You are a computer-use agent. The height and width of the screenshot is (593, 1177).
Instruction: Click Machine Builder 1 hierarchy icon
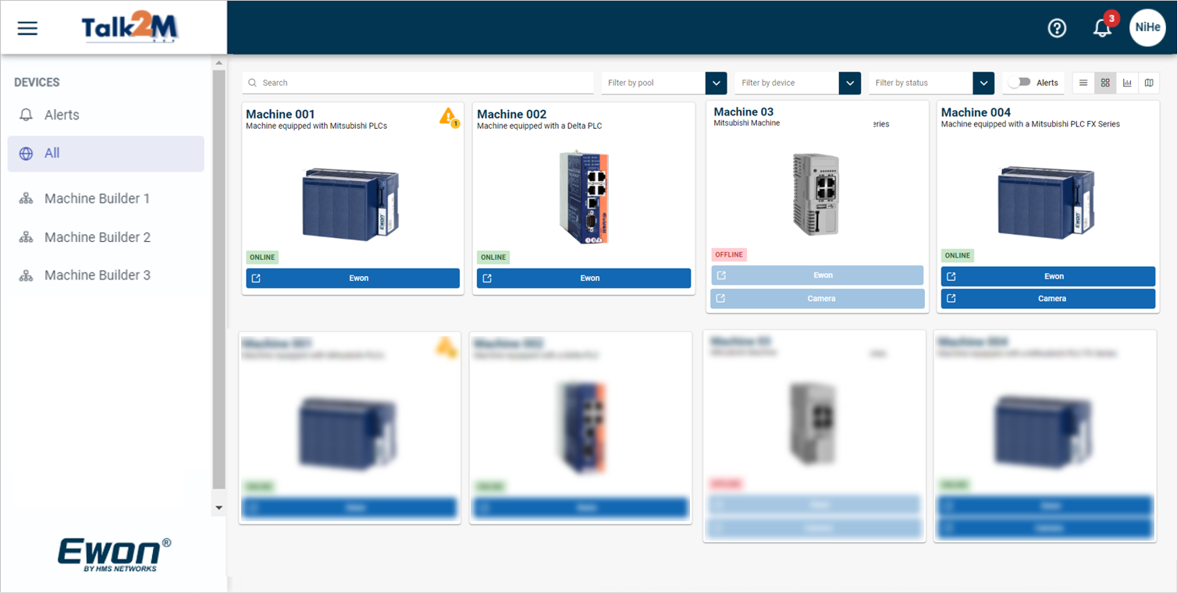click(27, 199)
